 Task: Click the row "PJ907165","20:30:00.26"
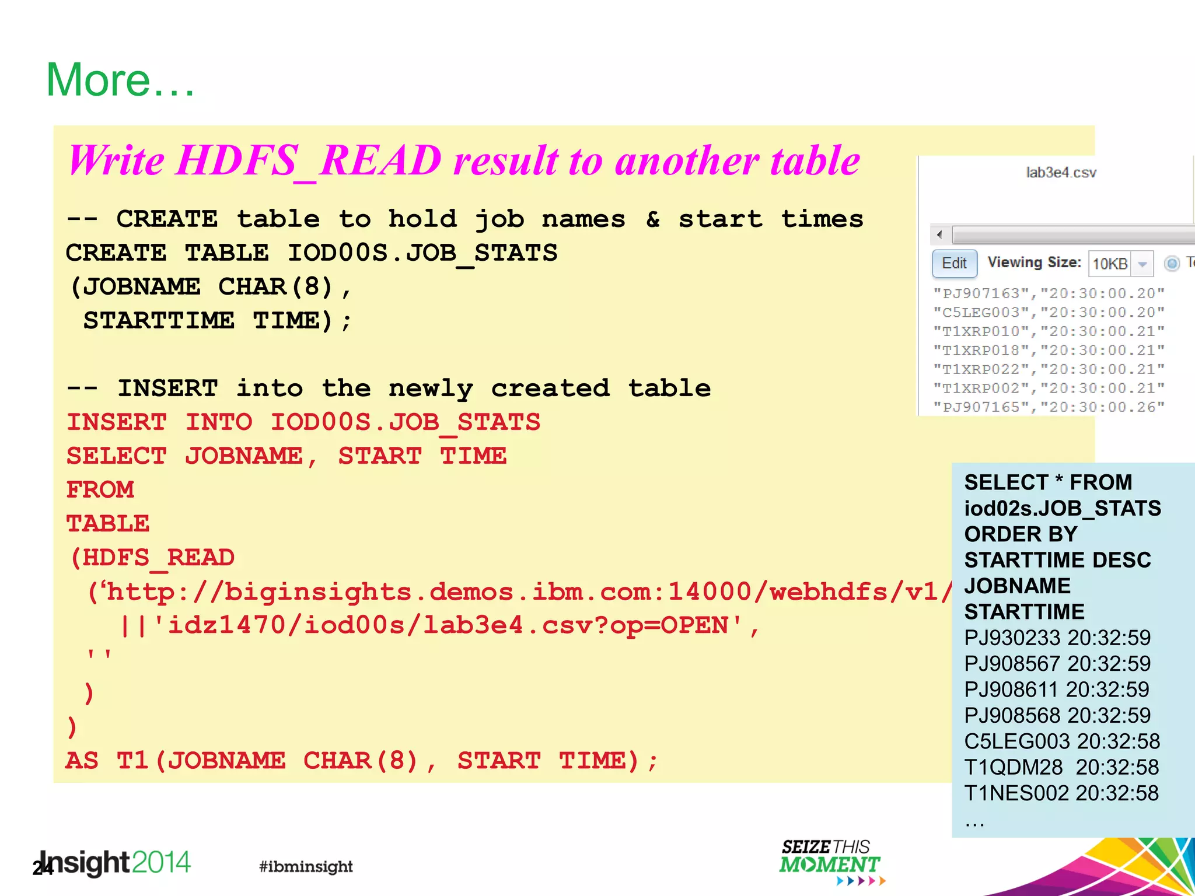coord(1049,407)
